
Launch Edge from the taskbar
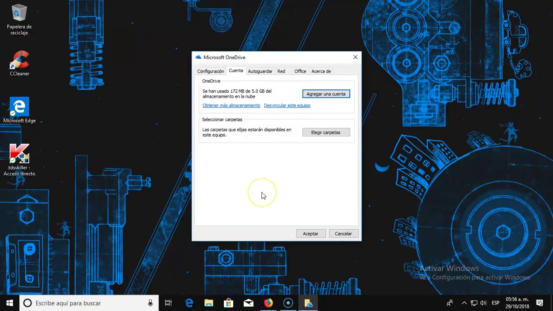(189, 303)
